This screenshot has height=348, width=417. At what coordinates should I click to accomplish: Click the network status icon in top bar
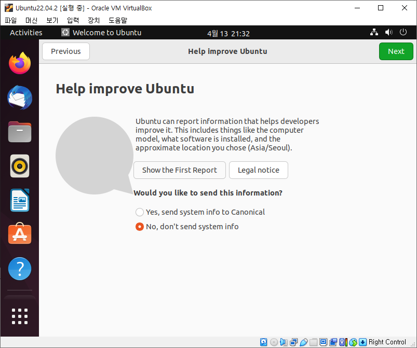click(374, 32)
